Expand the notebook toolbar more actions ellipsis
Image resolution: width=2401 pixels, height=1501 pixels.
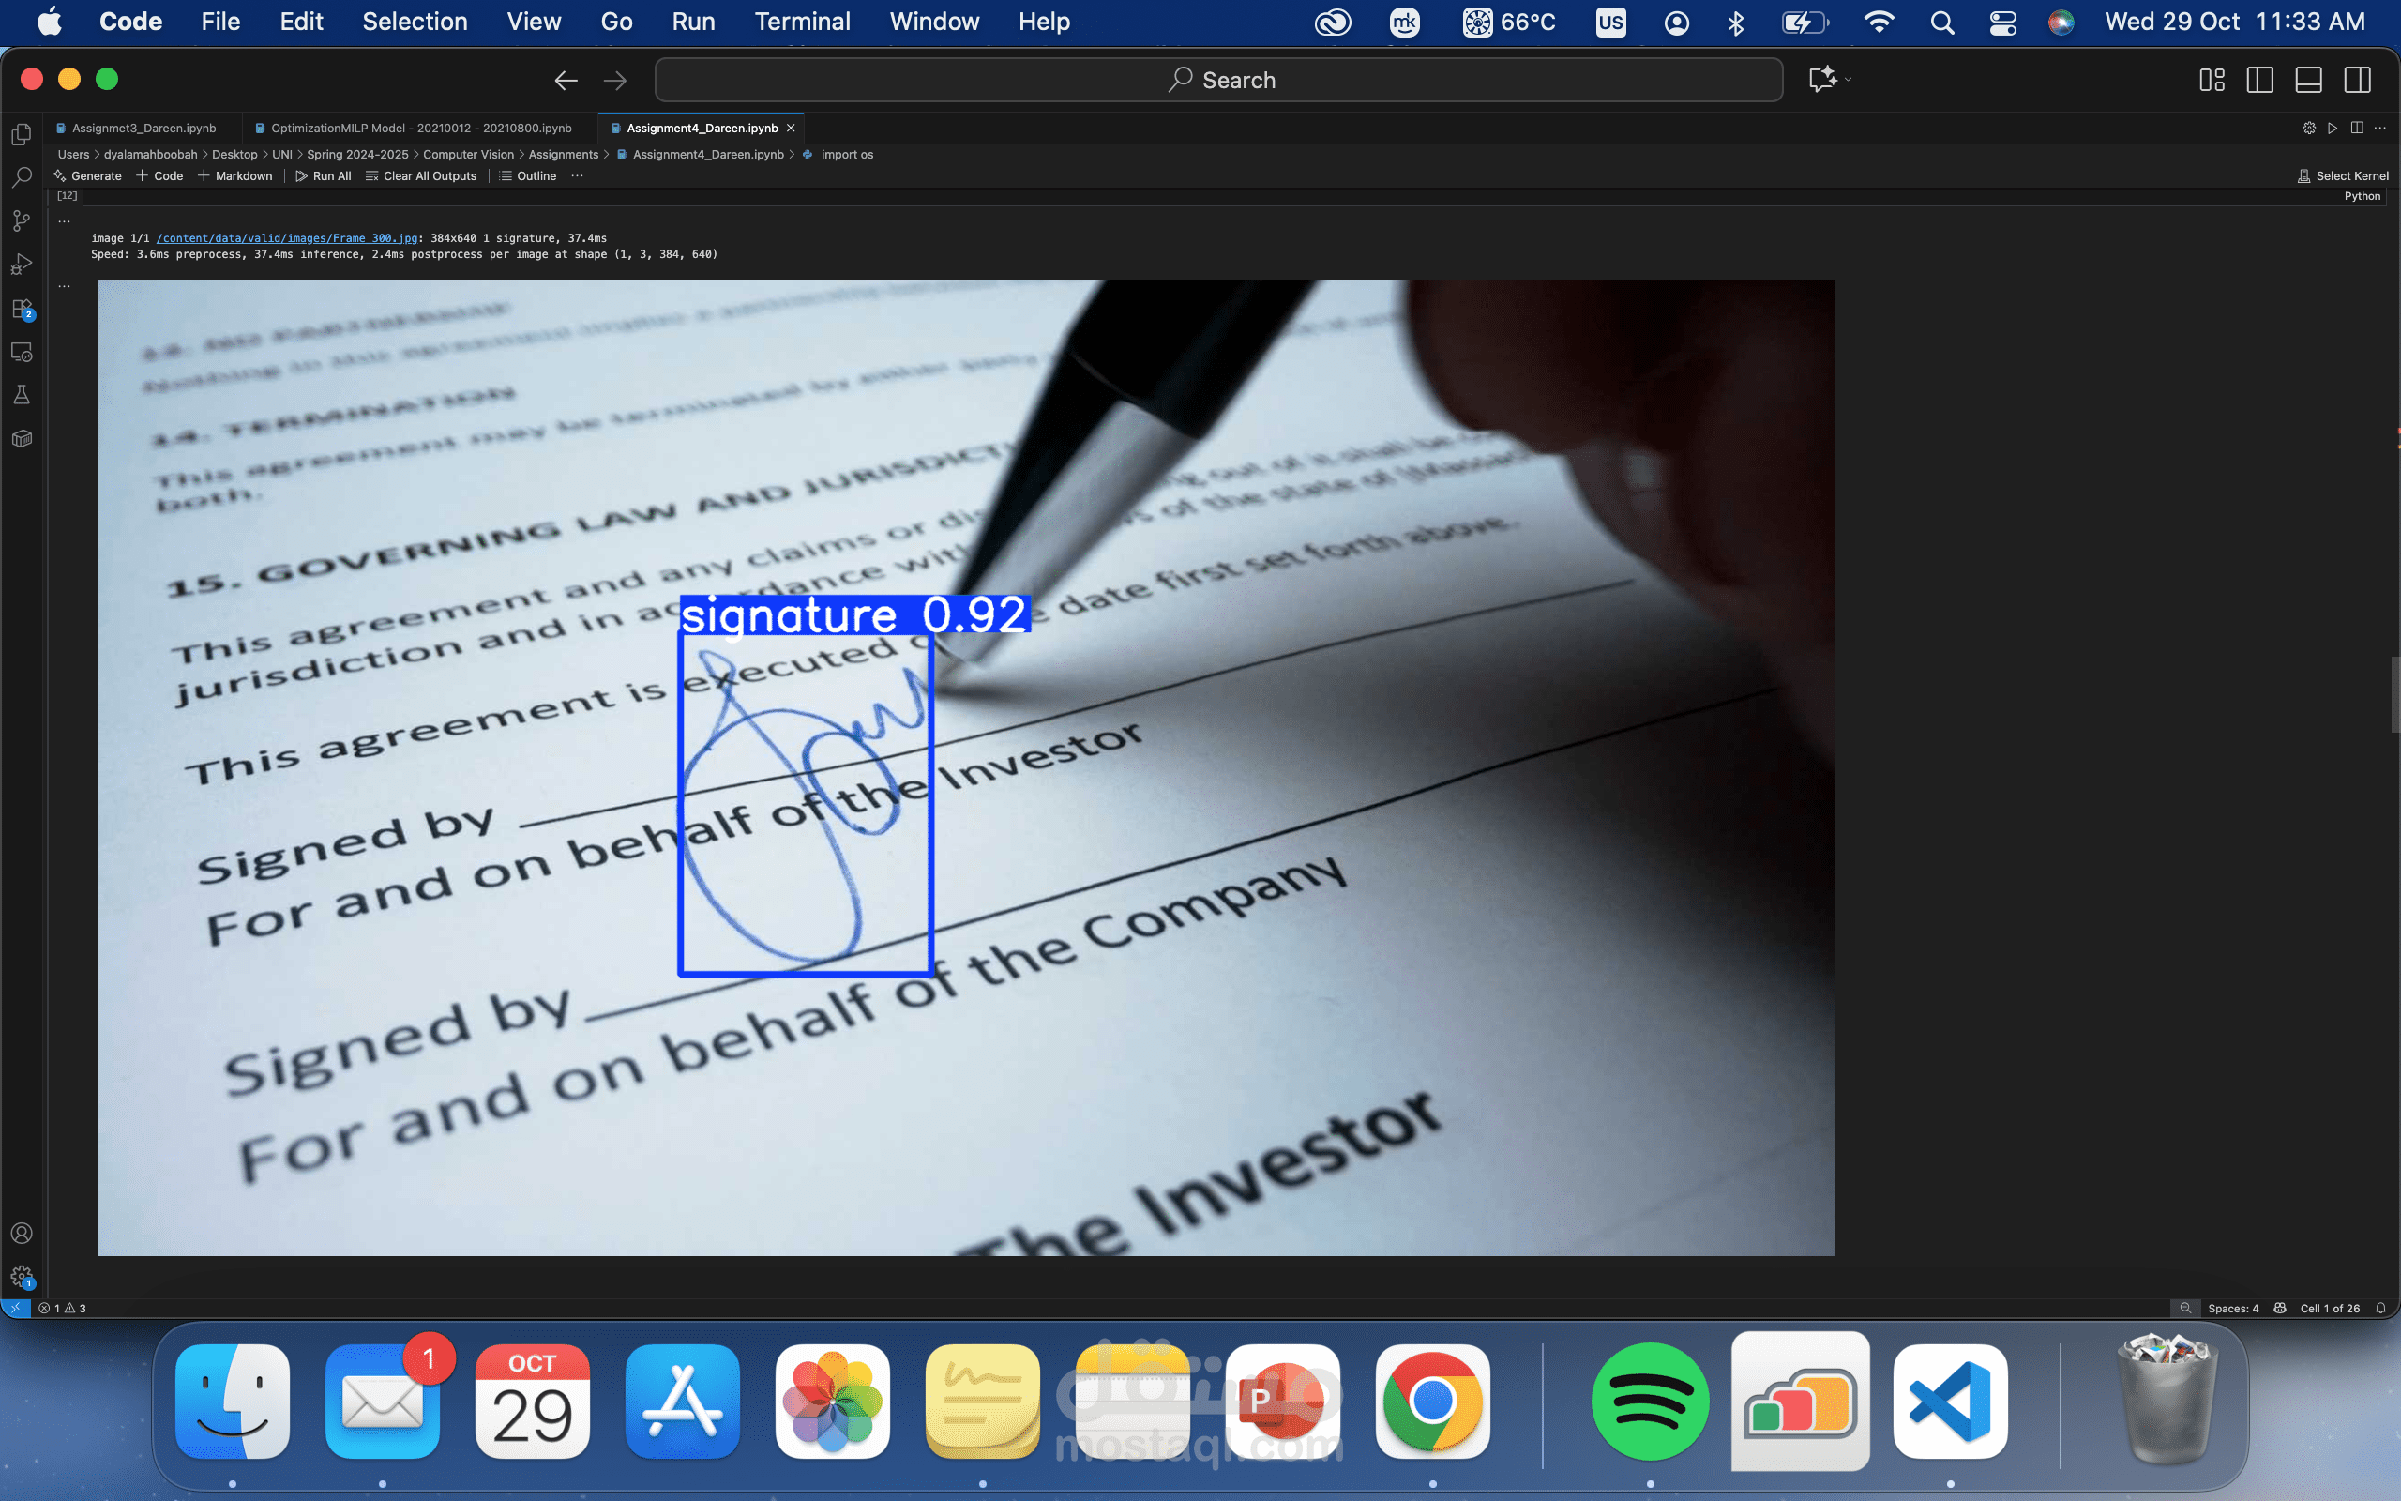point(578,175)
